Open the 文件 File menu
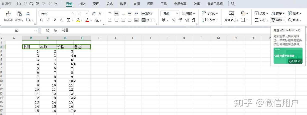This screenshot has width=307, height=115. [6, 4]
